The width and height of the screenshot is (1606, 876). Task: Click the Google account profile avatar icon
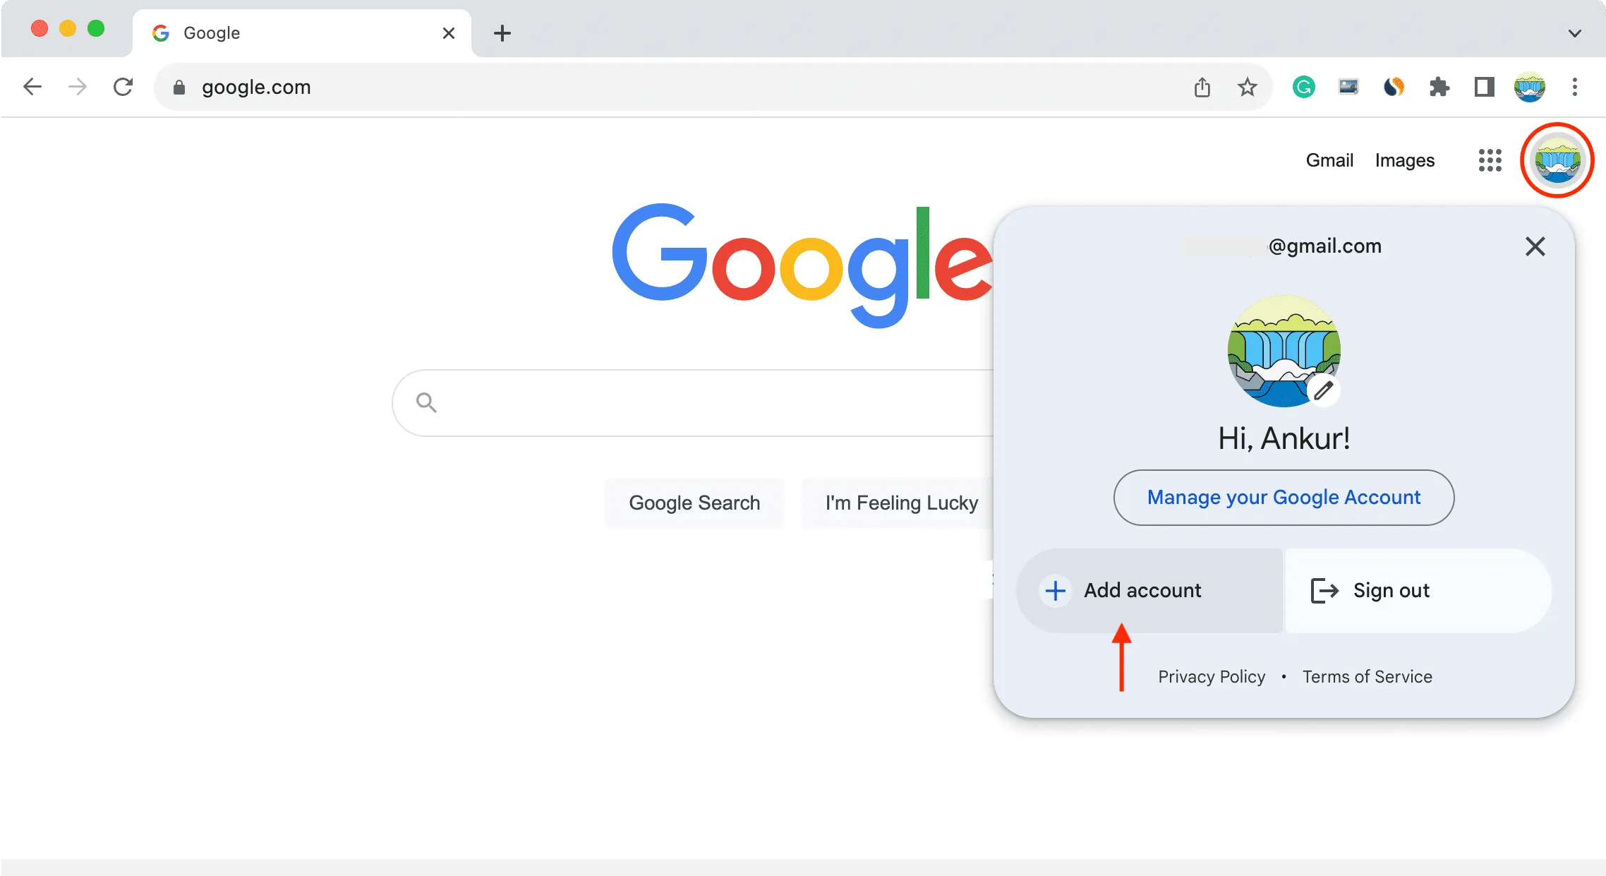click(x=1557, y=161)
